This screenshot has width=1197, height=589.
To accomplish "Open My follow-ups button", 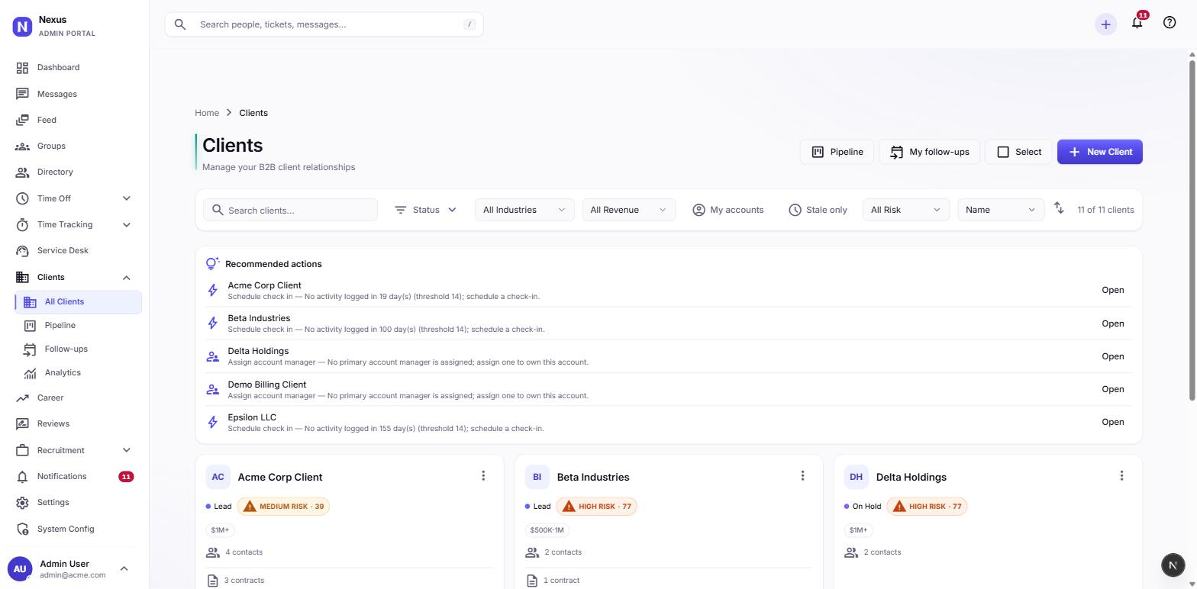I will click(x=929, y=152).
